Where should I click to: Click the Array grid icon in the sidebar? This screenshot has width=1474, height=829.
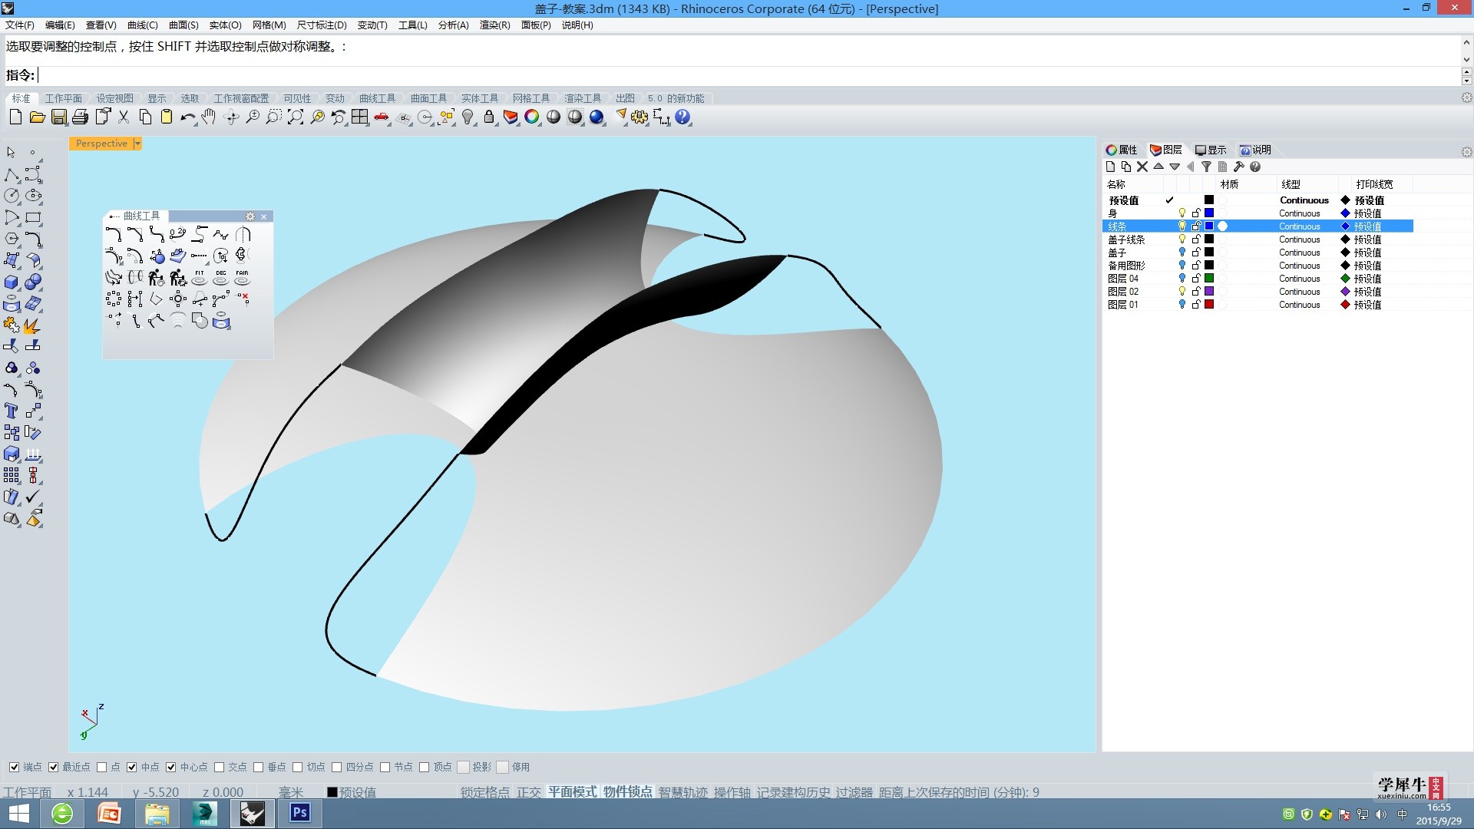point(12,475)
